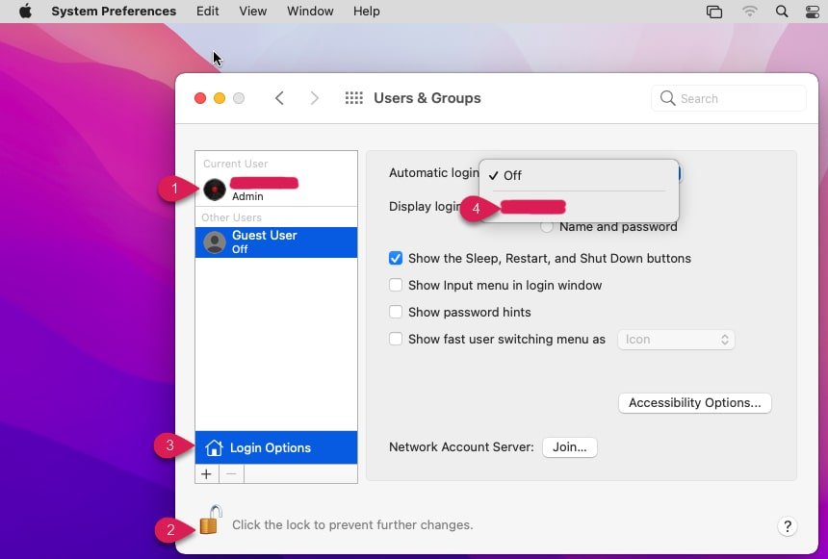Open the help question mark button
This screenshot has width=828, height=559.
[787, 526]
